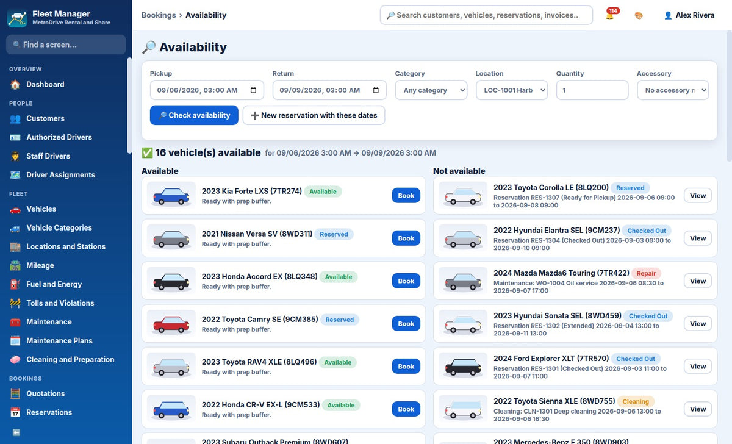Click the Return date-time field
This screenshot has width=732, height=444.
click(329, 90)
